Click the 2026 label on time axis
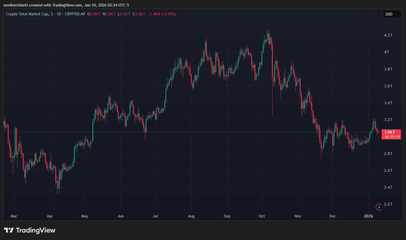 point(368,216)
